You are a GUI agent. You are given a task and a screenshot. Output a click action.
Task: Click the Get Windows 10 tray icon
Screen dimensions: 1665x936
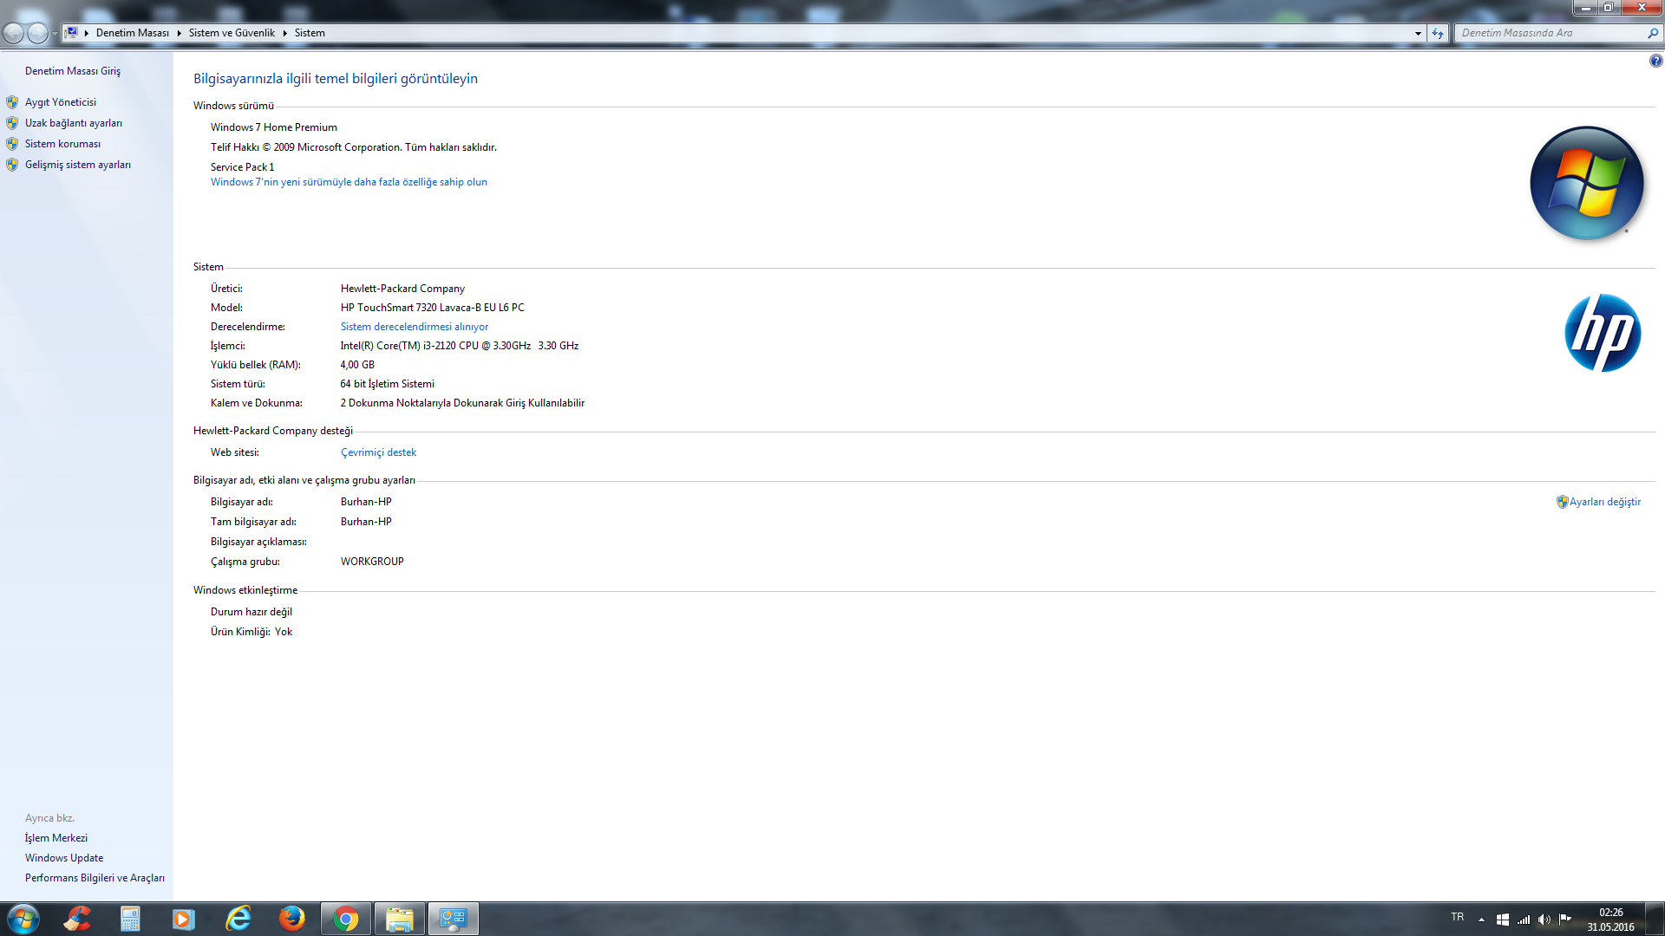[x=1503, y=920]
